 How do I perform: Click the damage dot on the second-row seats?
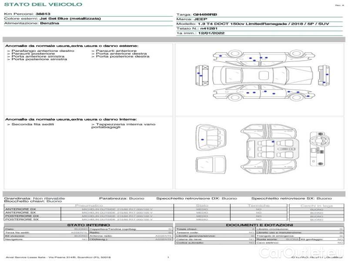[273, 142]
